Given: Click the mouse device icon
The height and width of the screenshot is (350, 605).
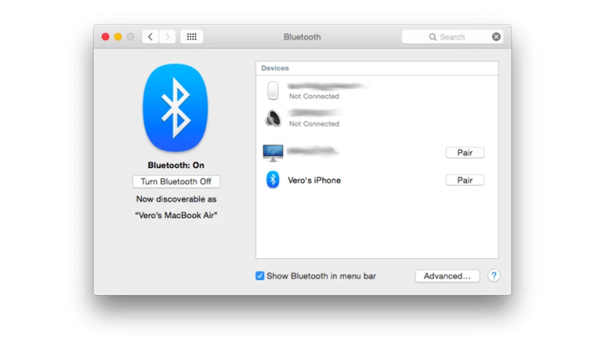Looking at the screenshot, I should pos(273,90).
